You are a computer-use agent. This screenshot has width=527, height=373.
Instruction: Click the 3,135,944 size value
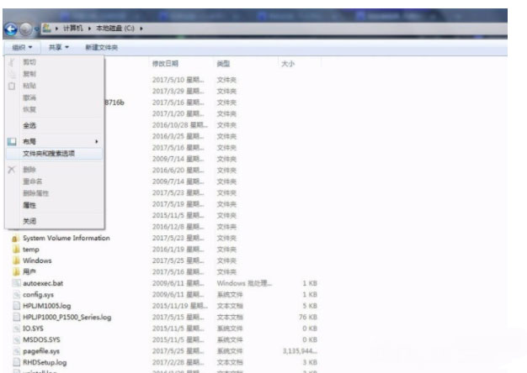coord(300,351)
